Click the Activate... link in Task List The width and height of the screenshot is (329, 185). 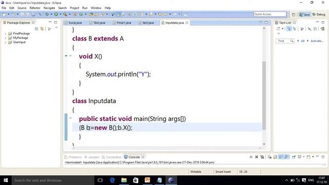pos(317,41)
